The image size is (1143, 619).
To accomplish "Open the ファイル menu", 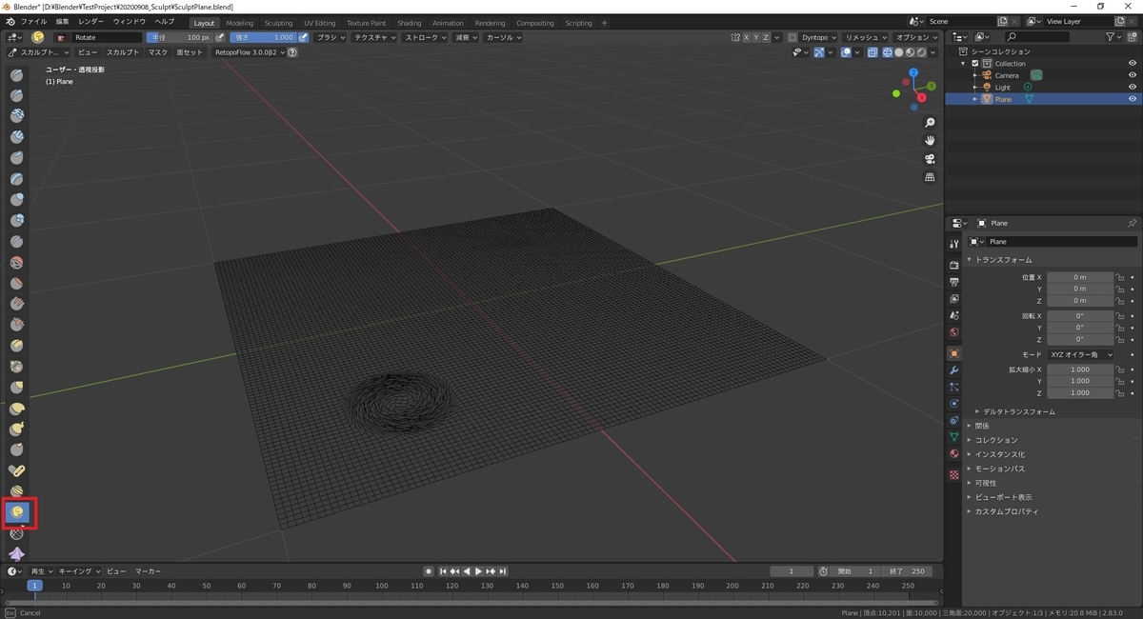I will 33,21.
